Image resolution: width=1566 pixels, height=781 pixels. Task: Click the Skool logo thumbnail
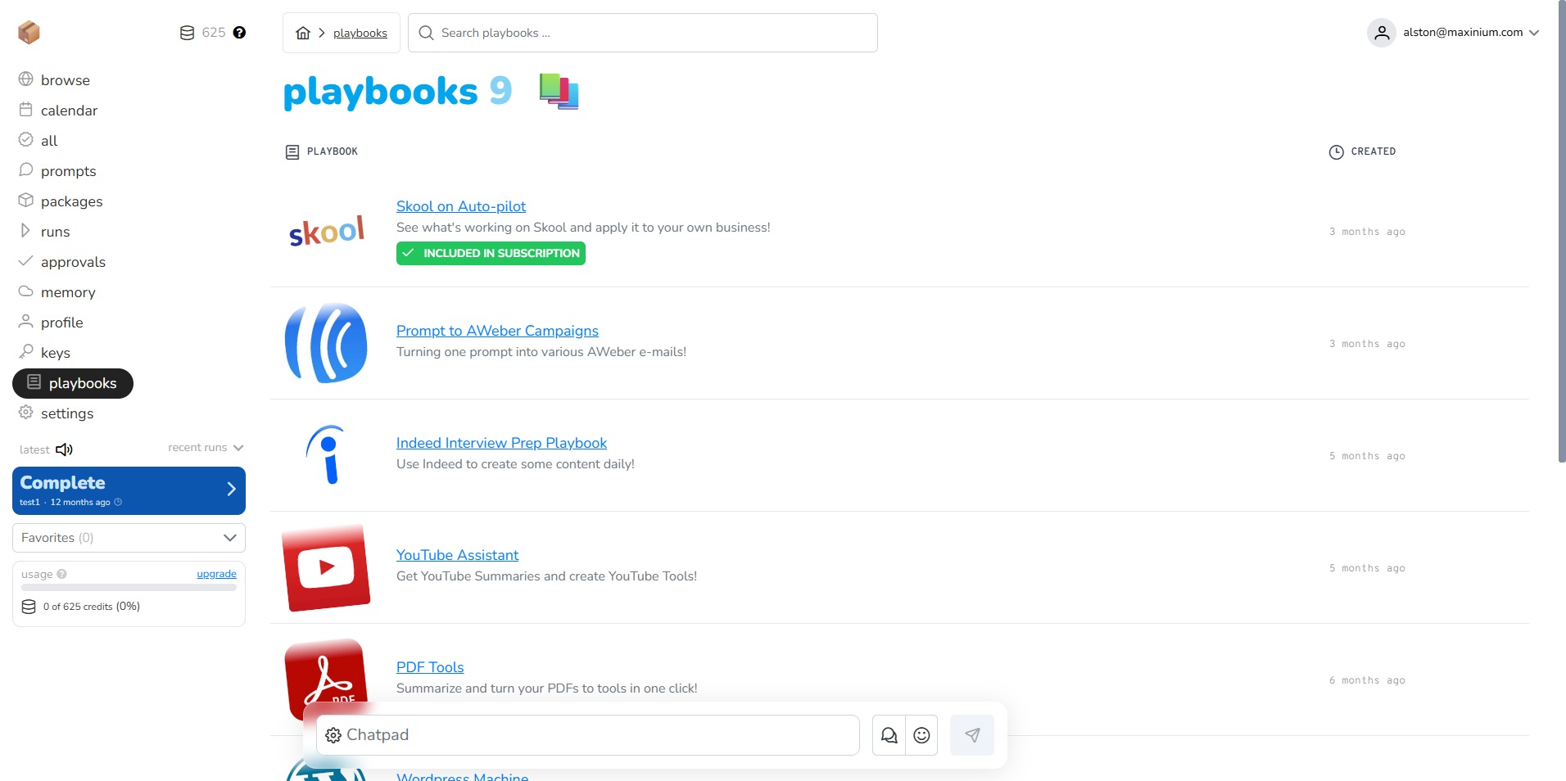(x=326, y=232)
